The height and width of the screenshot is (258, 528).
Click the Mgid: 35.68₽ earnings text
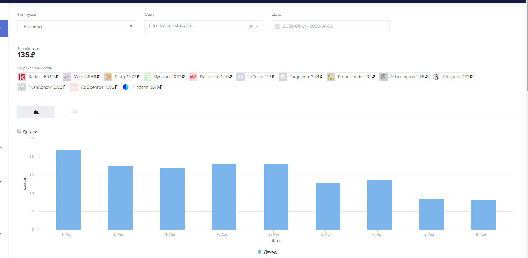[x=87, y=77]
